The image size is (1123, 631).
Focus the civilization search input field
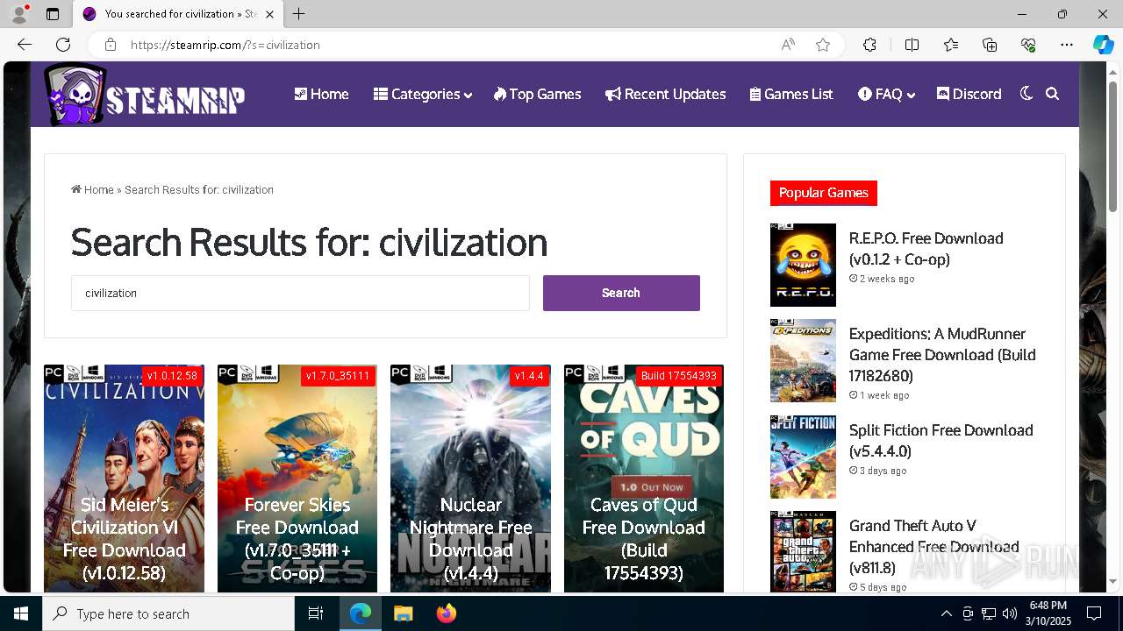(x=300, y=293)
